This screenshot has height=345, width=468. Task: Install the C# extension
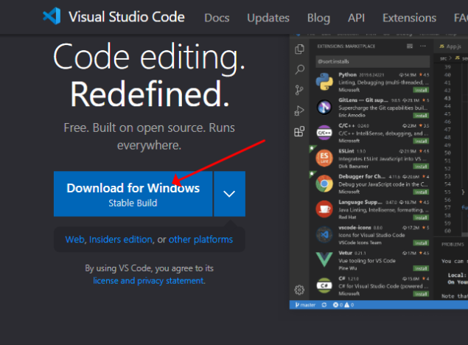click(421, 294)
